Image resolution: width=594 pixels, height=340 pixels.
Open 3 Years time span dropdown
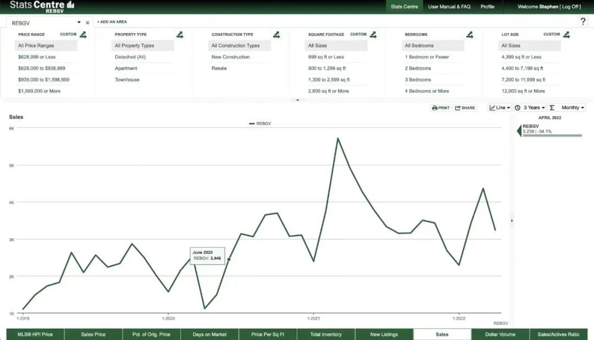coord(533,108)
